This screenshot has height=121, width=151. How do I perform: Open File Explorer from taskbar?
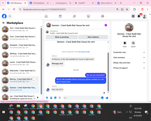[18, 106]
